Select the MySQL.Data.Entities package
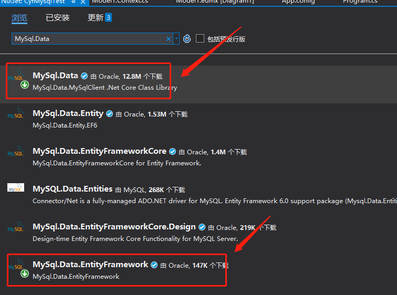The height and width of the screenshot is (295, 397). tap(72, 189)
